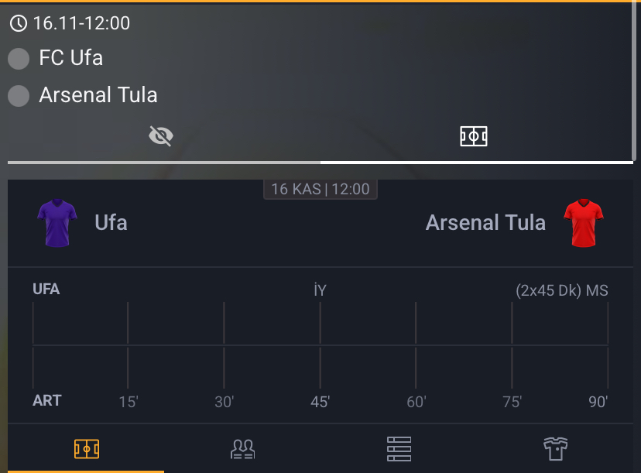Click the Arsenal Tula team name
The height and width of the screenshot is (473, 641).
click(x=485, y=222)
